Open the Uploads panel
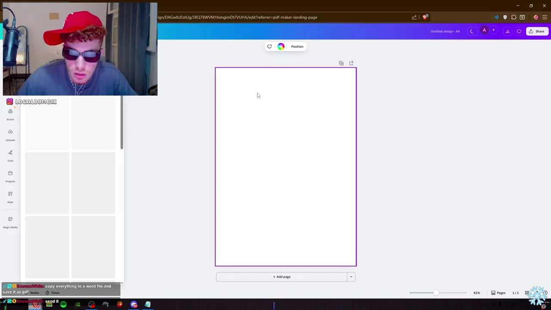Image resolution: width=551 pixels, height=310 pixels. pos(10,135)
